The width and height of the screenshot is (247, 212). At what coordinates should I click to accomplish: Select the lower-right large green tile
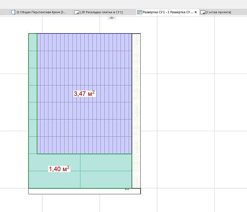(x=106, y=180)
